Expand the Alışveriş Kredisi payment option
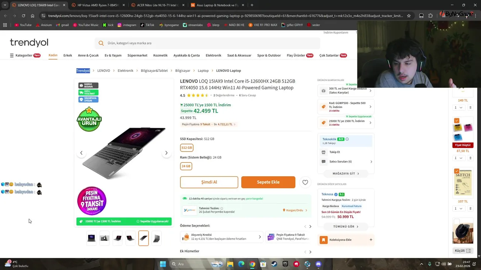The image size is (481, 270). [x=221, y=237]
